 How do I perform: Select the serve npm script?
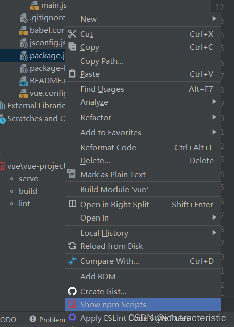(x=28, y=179)
